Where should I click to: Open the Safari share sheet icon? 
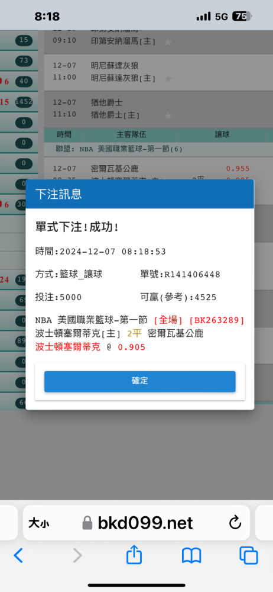coord(134,555)
